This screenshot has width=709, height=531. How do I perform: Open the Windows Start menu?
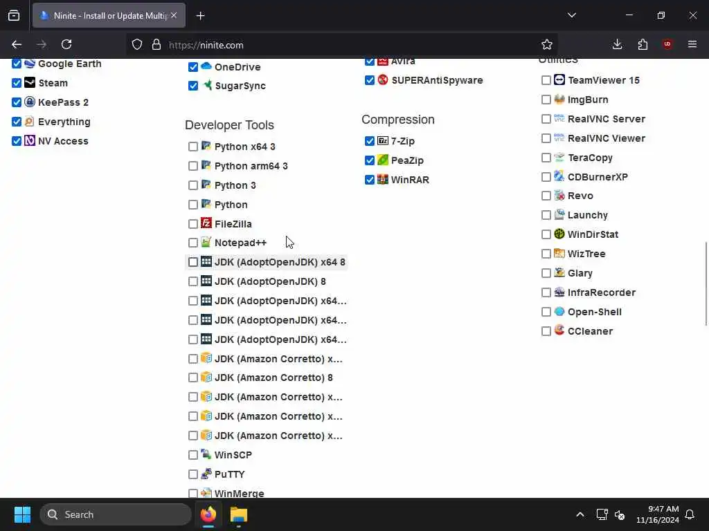click(x=22, y=514)
